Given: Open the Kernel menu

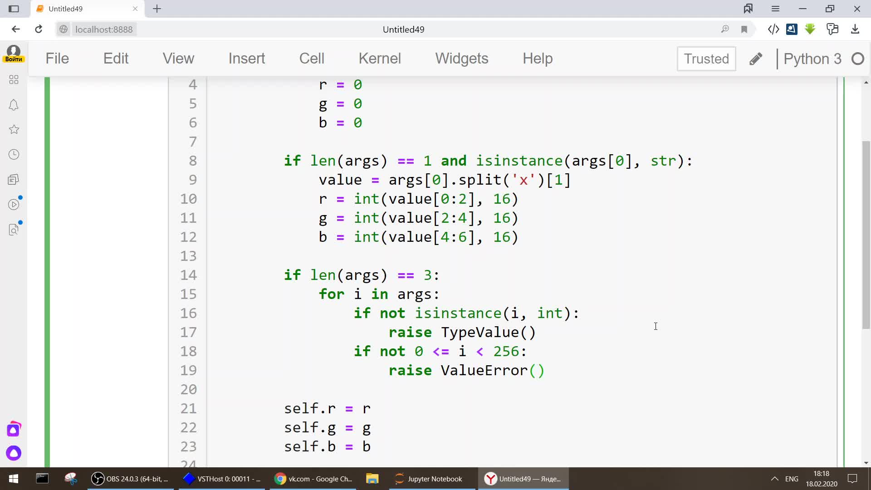Looking at the screenshot, I should (x=380, y=59).
